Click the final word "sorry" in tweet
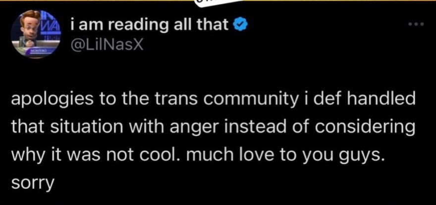The height and width of the screenshot is (205, 436). click(x=32, y=183)
